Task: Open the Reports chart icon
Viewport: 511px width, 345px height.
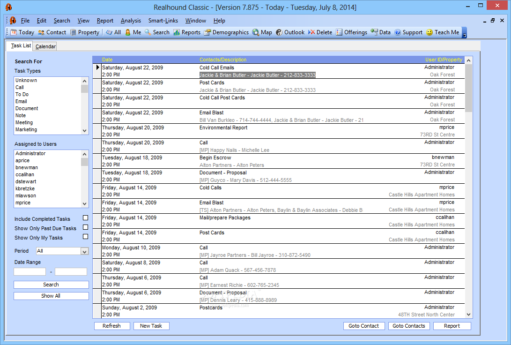Action: click(187, 32)
